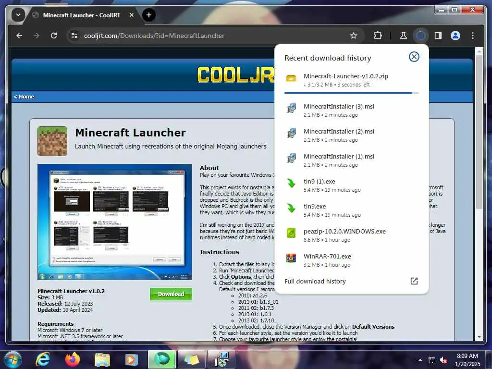Open Minecraft-Launcher-v1.0.2.zip download entry
This screenshot has height=369, width=492.
click(x=351, y=80)
